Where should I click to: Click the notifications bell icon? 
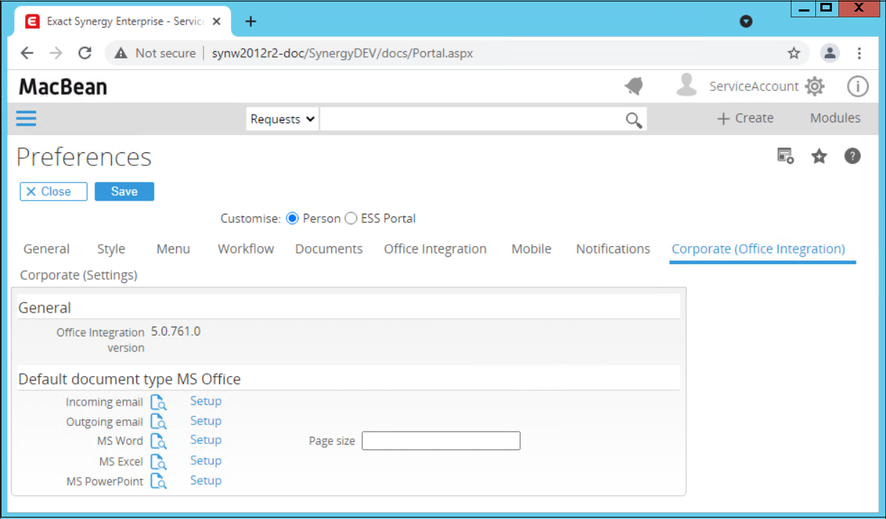(x=634, y=87)
